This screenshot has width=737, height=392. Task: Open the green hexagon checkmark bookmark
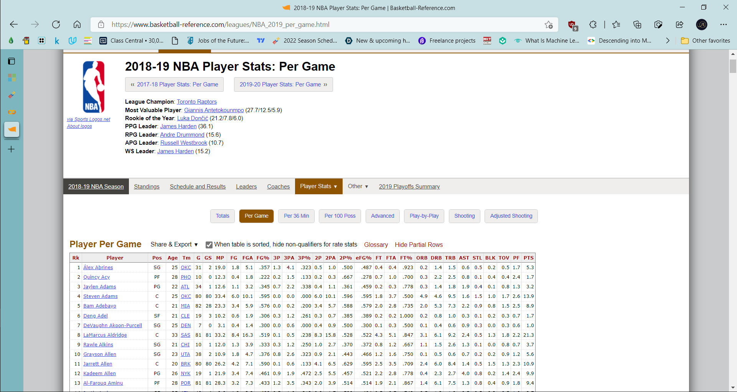pyautogui.click(x=503, y=41)
